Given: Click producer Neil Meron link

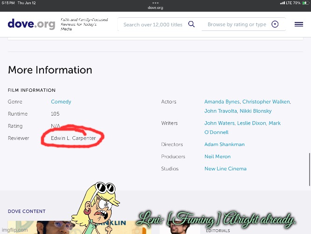Looking at the screenshot, I should click(x=217, y=157).
